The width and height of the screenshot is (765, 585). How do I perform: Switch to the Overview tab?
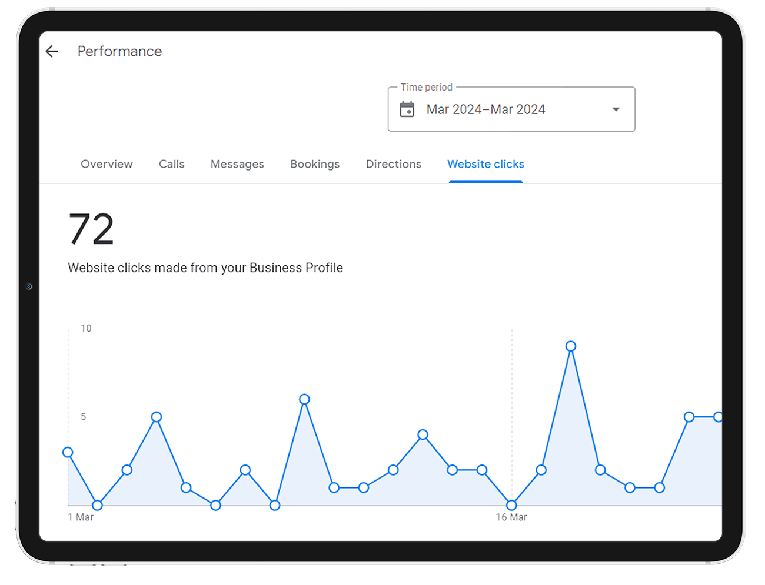(107, 164)
